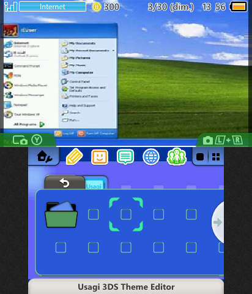Open E-mail Outlook Express in start menu
The image size is (252, 294).
click(x=21, y=54)
